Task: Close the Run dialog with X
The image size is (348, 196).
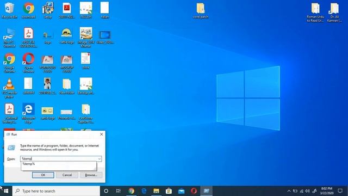Action: click(102, 134)
